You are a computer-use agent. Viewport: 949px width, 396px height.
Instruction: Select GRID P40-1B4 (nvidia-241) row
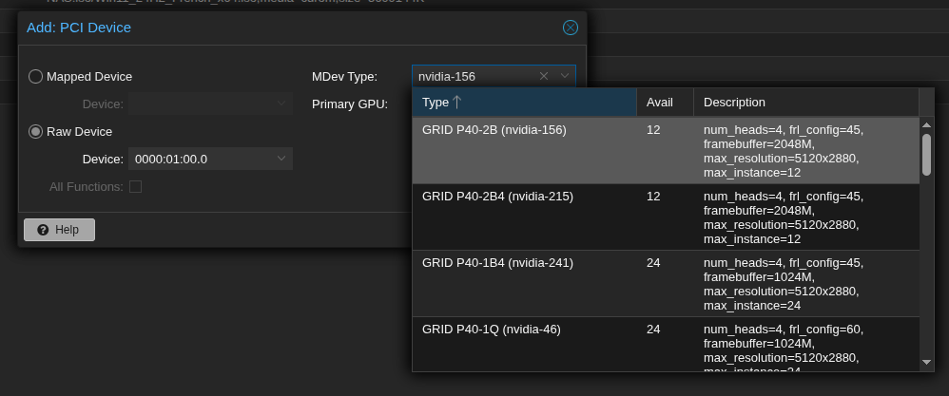(x=666, y=284)
